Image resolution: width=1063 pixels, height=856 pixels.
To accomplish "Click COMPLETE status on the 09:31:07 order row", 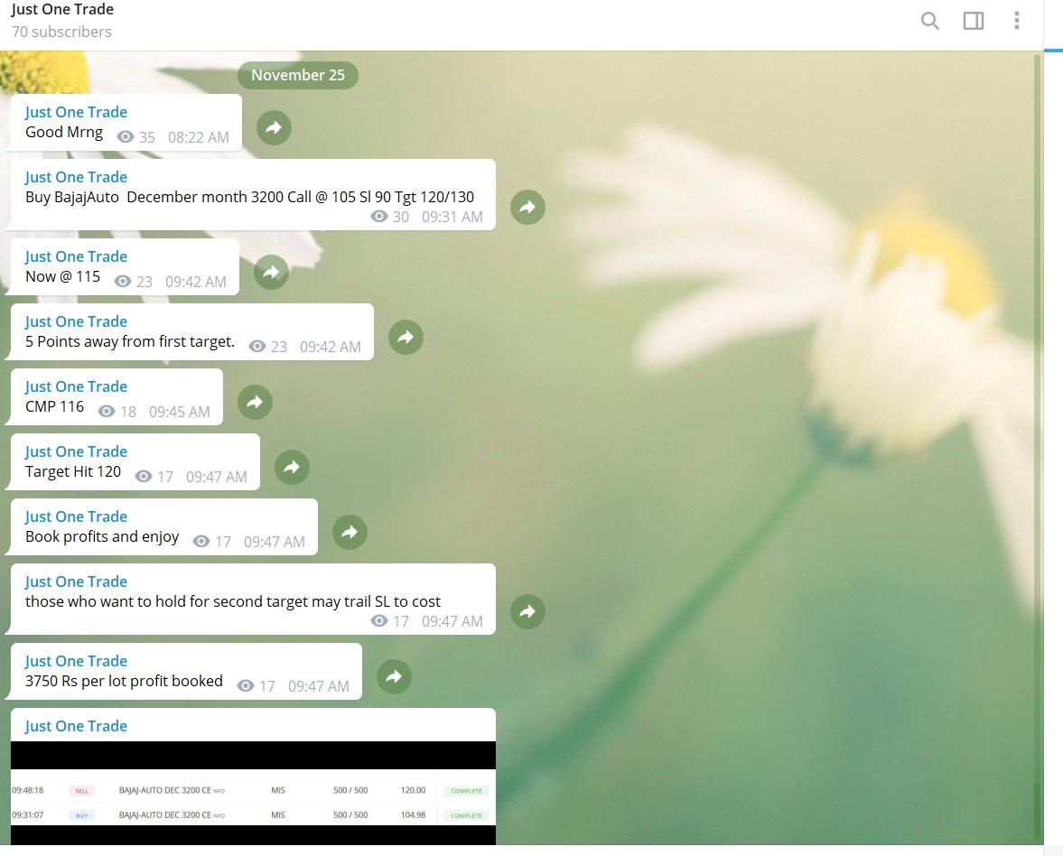I will coord(466,815).
